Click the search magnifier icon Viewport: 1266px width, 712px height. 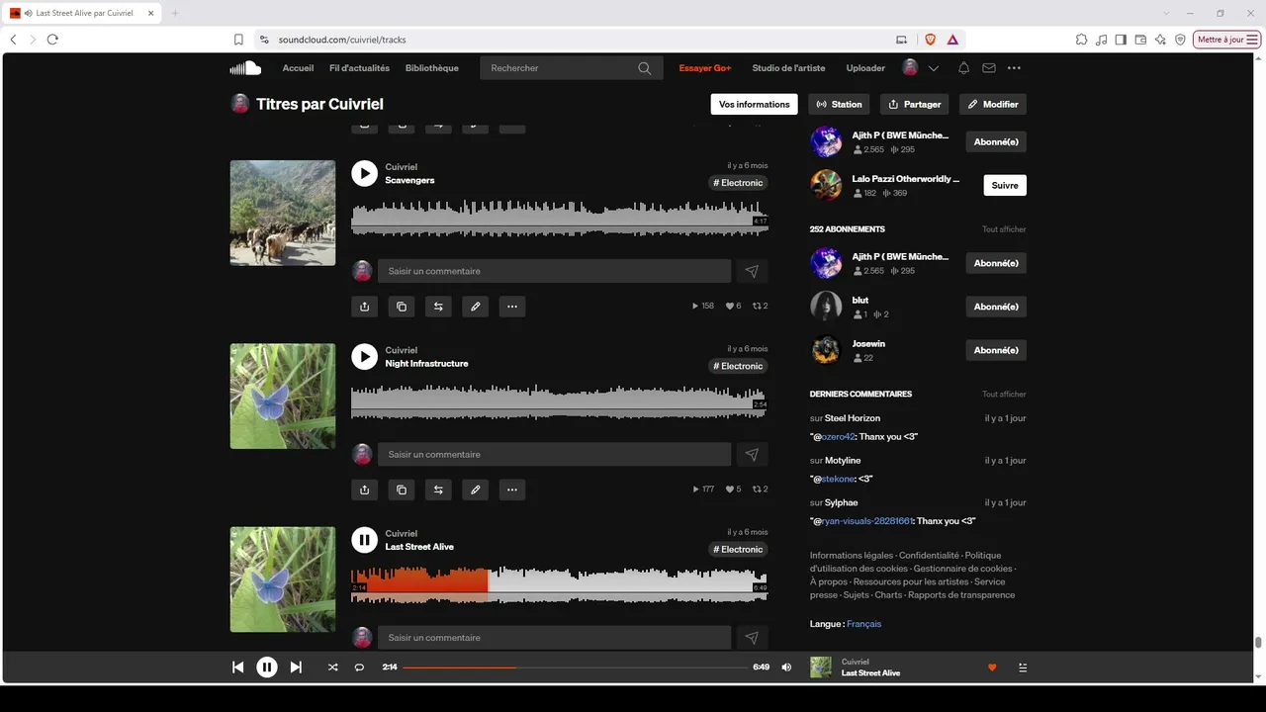coord(645,68)
